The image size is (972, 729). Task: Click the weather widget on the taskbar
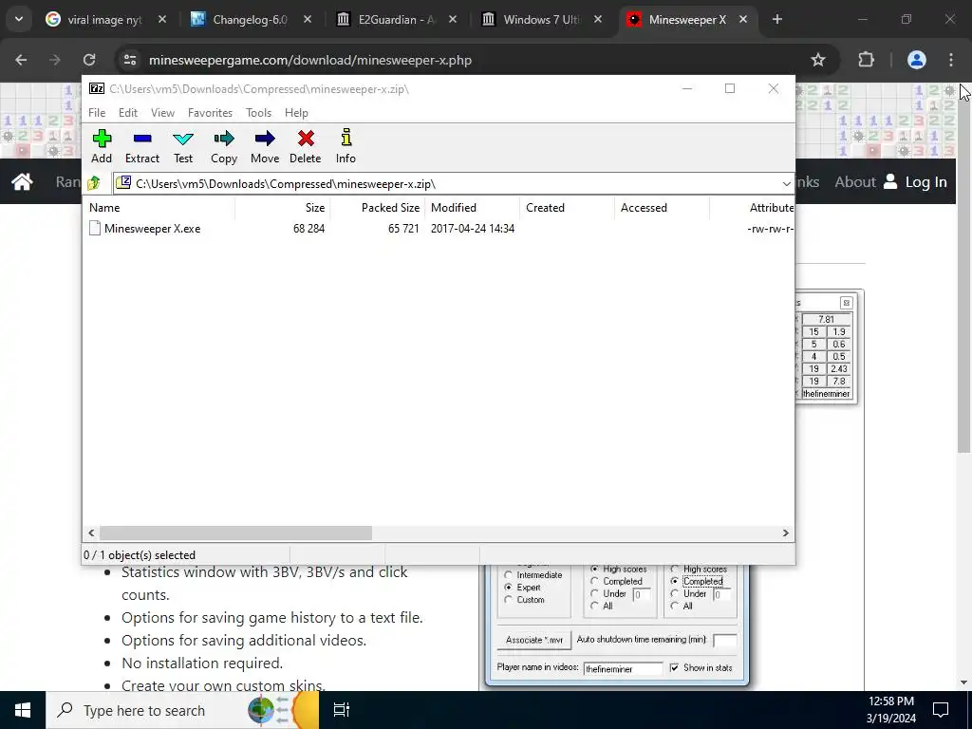283,710
